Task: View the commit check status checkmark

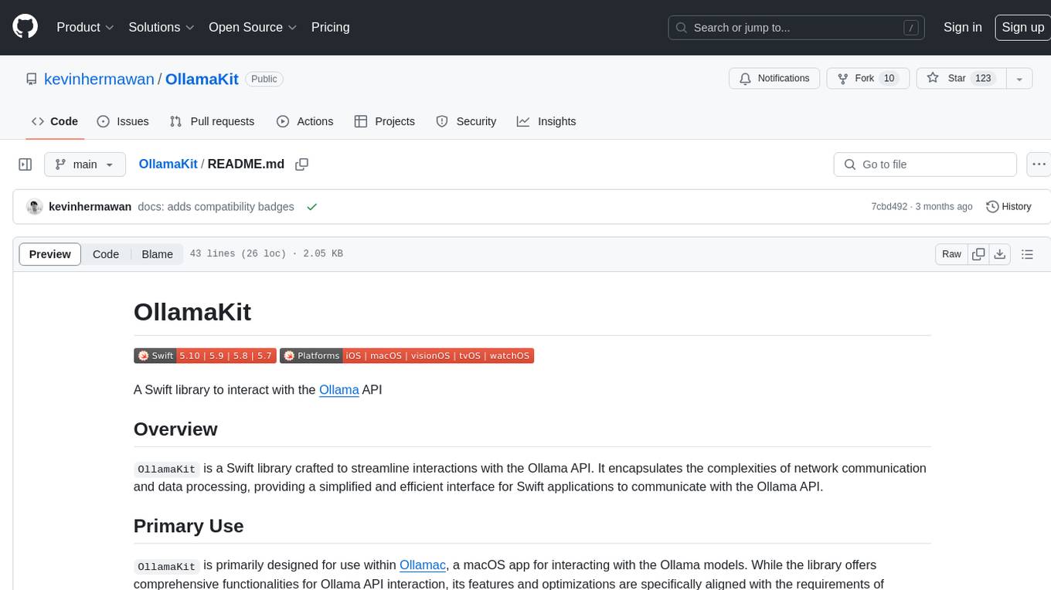Action: (x=312, y=207)
